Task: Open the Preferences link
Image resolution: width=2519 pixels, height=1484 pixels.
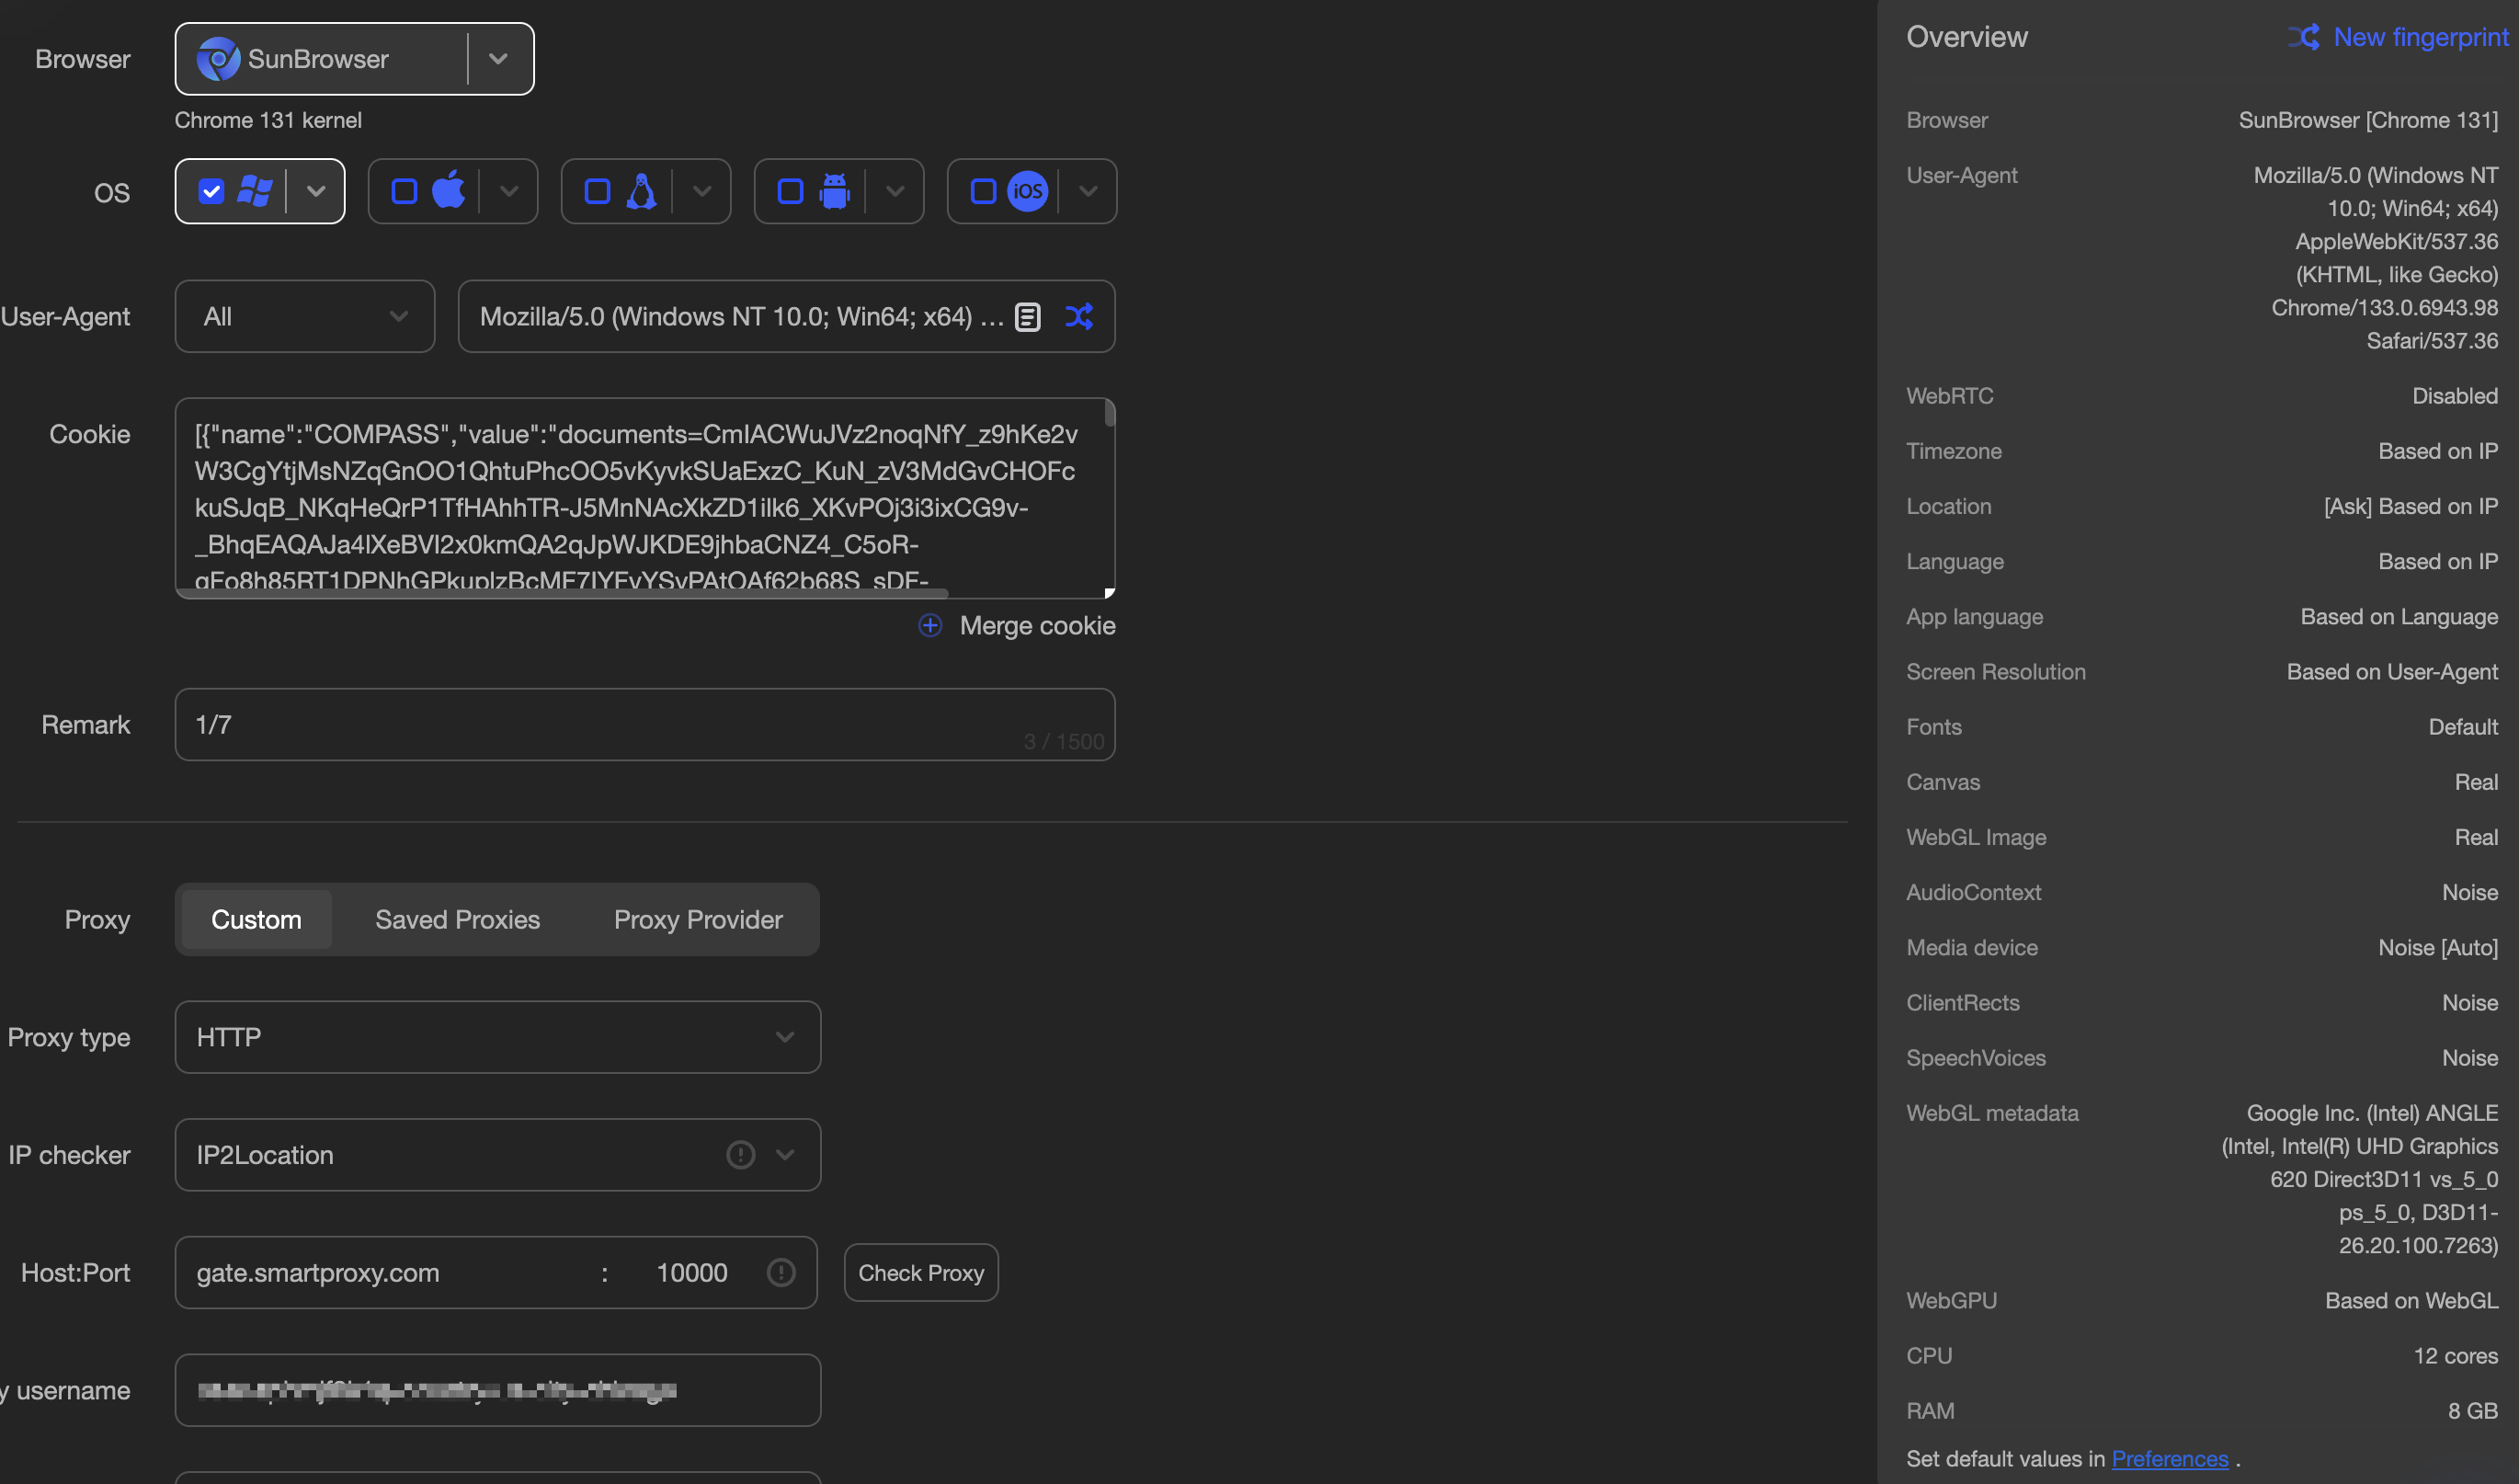Action: [2169, 1458]
